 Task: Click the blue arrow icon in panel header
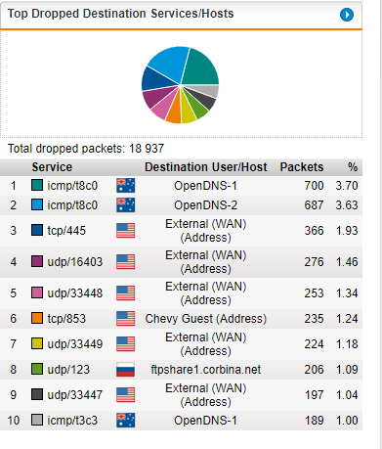[x=347, y=15]
